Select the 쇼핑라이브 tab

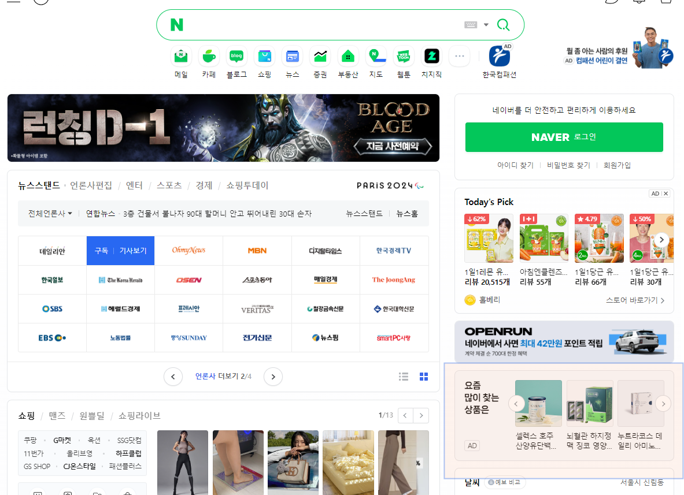click(x=139, y=416)
